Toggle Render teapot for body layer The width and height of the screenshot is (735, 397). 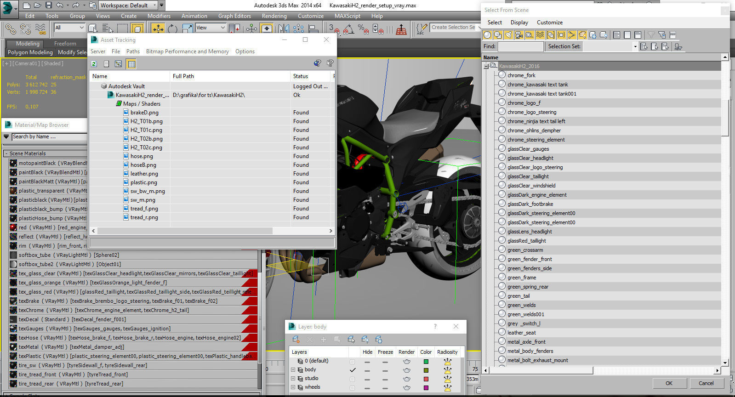pyautogui.click(x=407, y=370)
